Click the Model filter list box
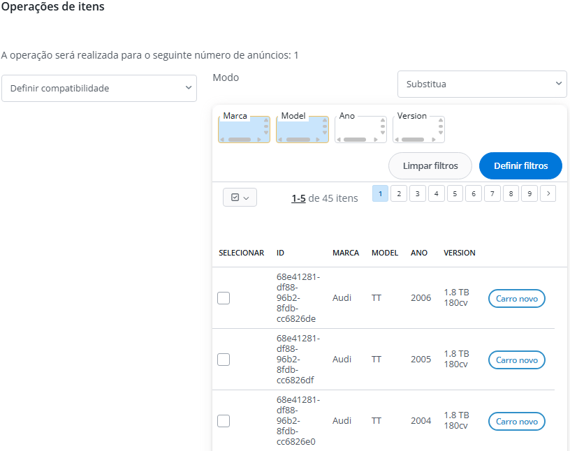Image resolution: width=570 pixels, height=451 pixels. (299, 127)
